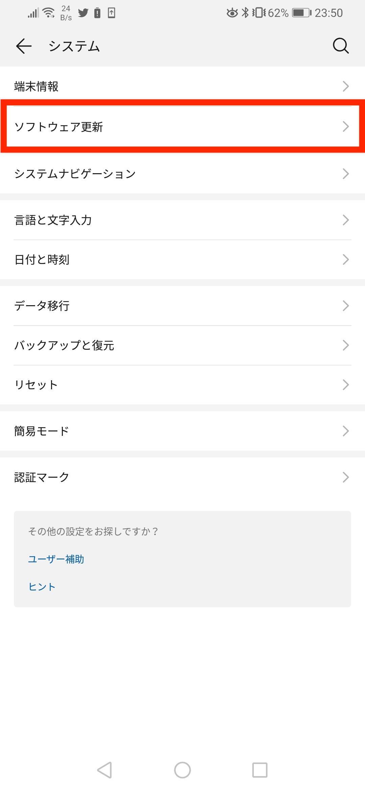Viewport: 365px width, 790px height.
Task: Tap the back arrow in header
Action: [x=24, y=46]
